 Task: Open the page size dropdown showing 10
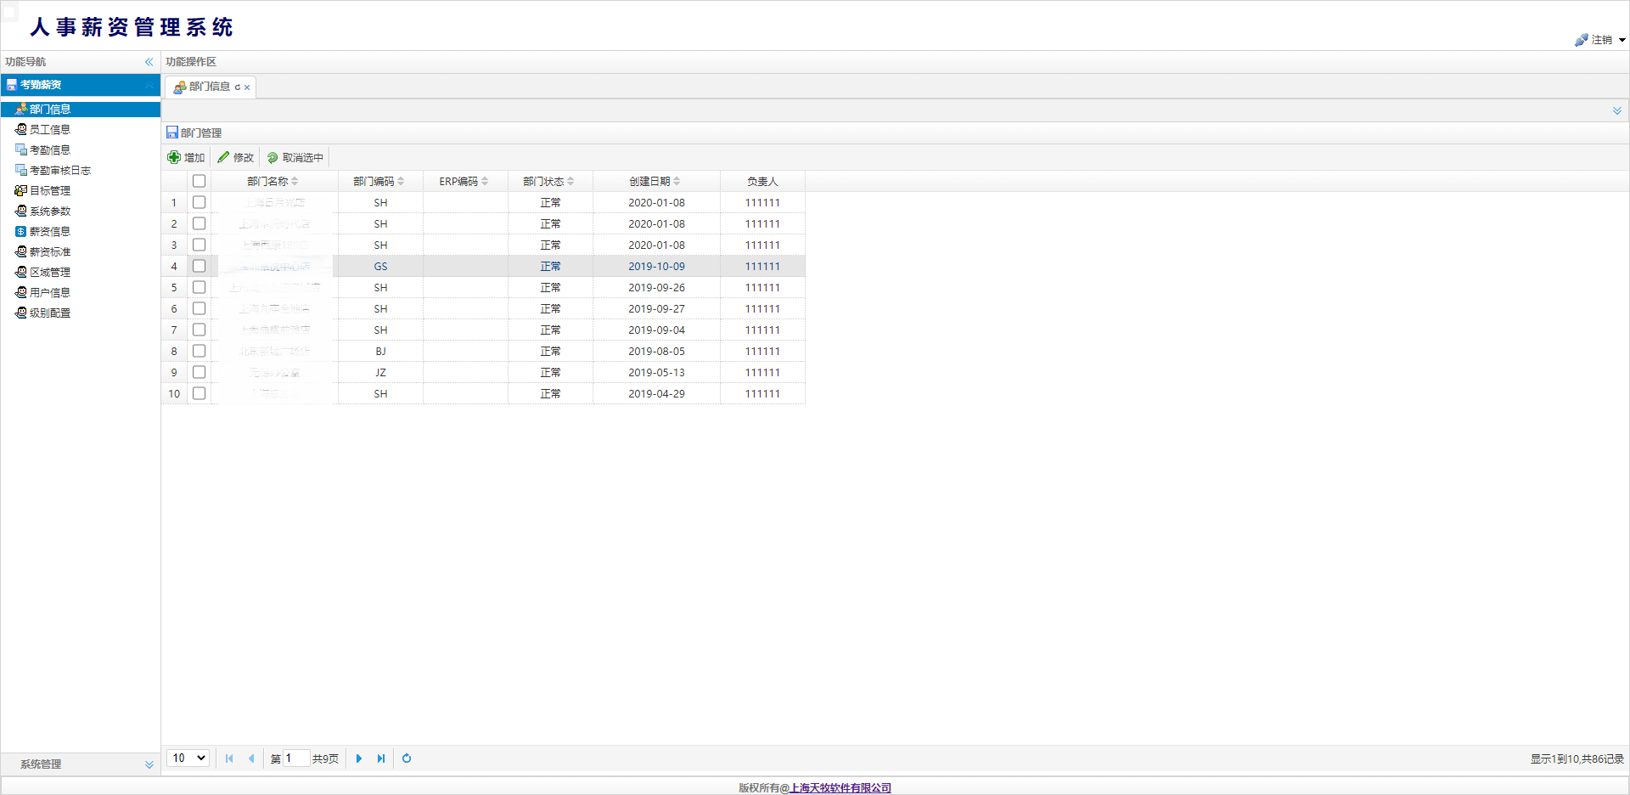point(188,758)
